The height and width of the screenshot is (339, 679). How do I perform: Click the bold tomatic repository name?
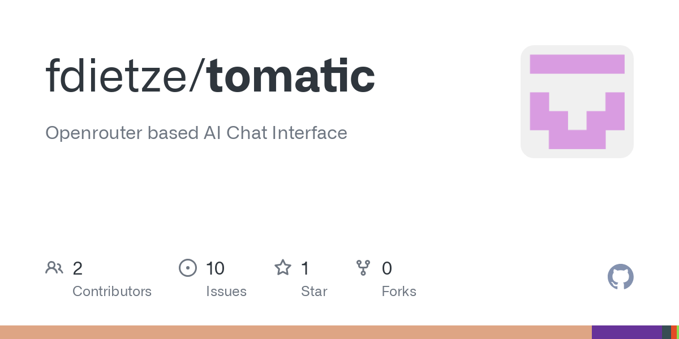(x=291, y=76)
